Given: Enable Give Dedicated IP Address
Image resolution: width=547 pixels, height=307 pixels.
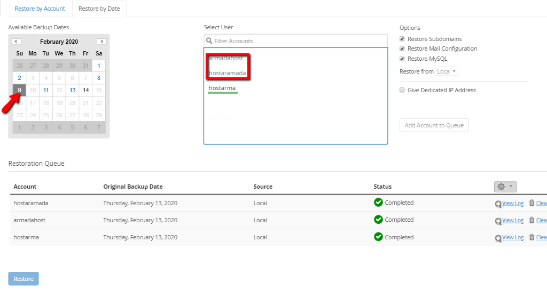Looking at the screenshot, I should (x=402, y=90).
